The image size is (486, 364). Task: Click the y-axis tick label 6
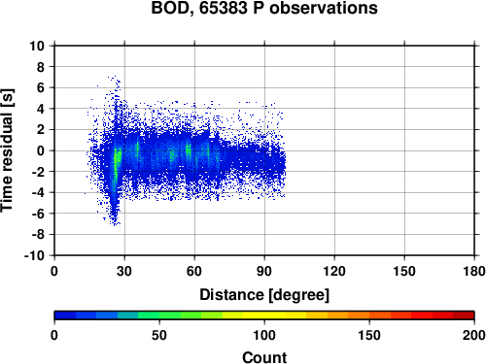point(41,87)
